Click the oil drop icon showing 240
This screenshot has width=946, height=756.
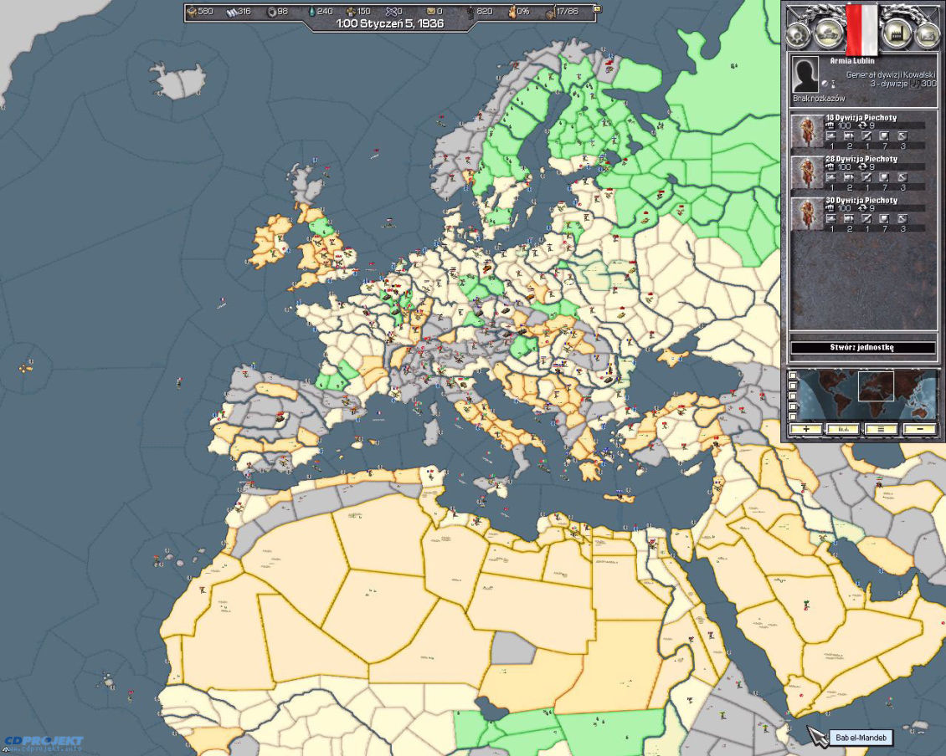[311, 12]
